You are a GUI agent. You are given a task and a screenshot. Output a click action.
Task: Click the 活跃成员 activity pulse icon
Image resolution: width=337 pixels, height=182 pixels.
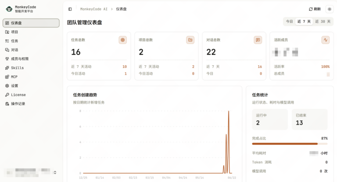(x=326, y=40)
